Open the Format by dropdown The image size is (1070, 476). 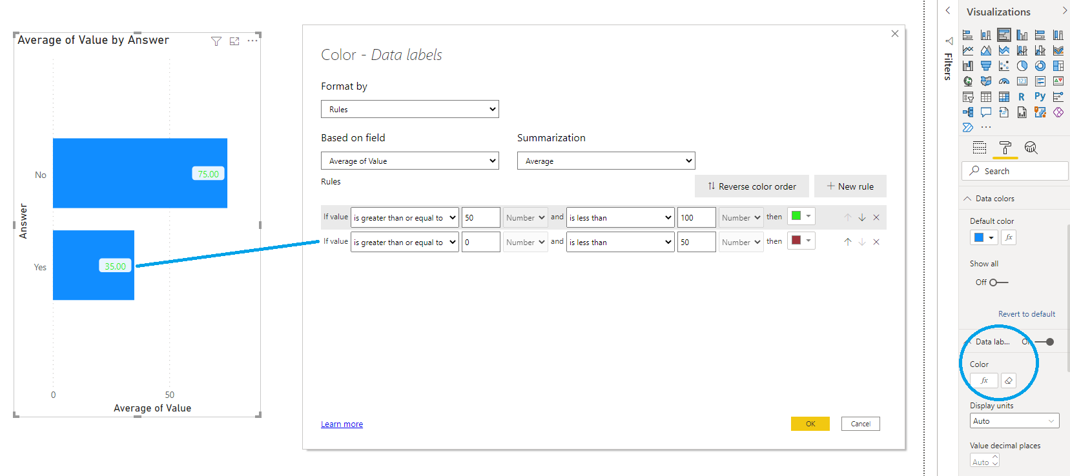[410, 109]
